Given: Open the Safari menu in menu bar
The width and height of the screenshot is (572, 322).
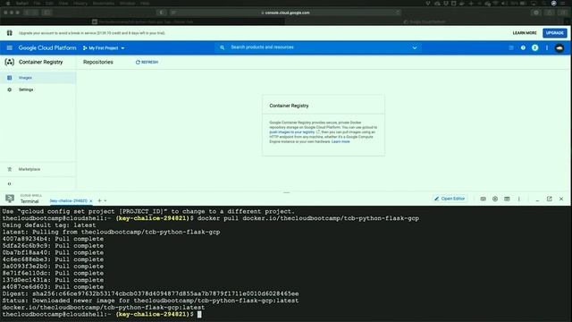Looking at the screenshot, I should (x=22, y=4).
